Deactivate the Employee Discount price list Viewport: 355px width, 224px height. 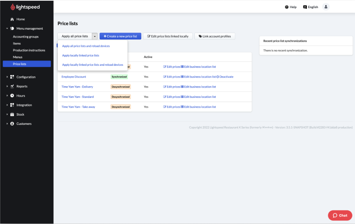[x=225, y=77]
